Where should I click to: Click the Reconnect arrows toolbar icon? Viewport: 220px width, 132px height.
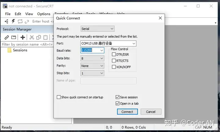[20, 21]
